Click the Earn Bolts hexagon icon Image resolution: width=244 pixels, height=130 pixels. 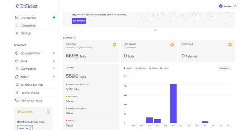[19, 111]
